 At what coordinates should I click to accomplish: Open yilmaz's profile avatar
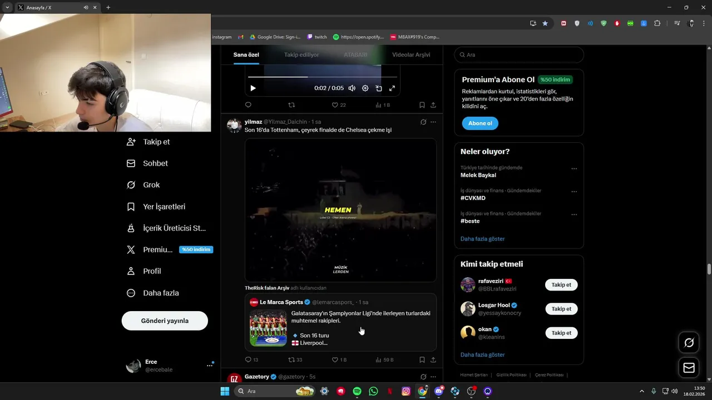coord(234,126)
